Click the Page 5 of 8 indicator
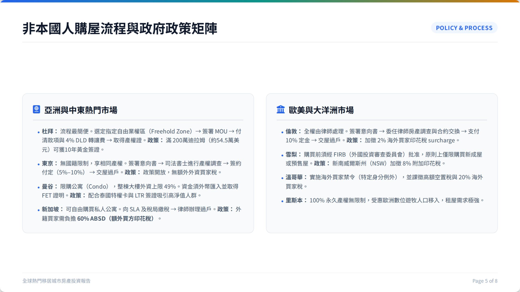Viewport: 520px width, 292px height. (x=485, y=281)
